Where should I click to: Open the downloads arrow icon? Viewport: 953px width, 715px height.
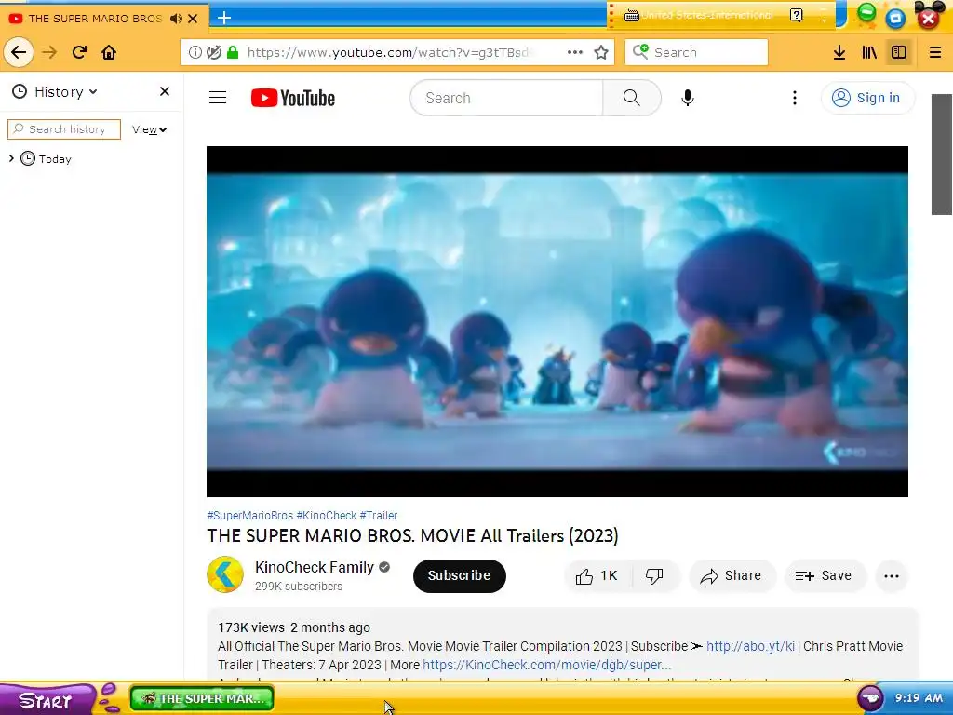[839, 52]
